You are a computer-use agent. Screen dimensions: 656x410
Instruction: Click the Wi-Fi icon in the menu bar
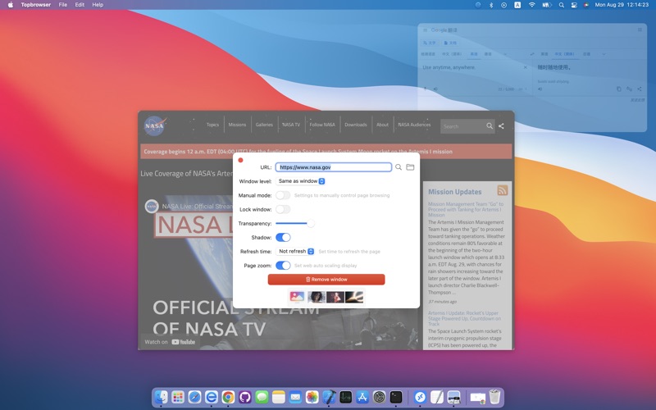pyautogui.click(x=531, y=5)
